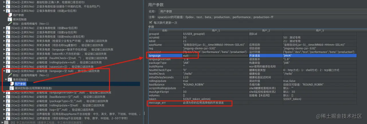Select appName row 用户_1 value cell
The width and height of the screenshot is (367, 124).
[216, 45]
